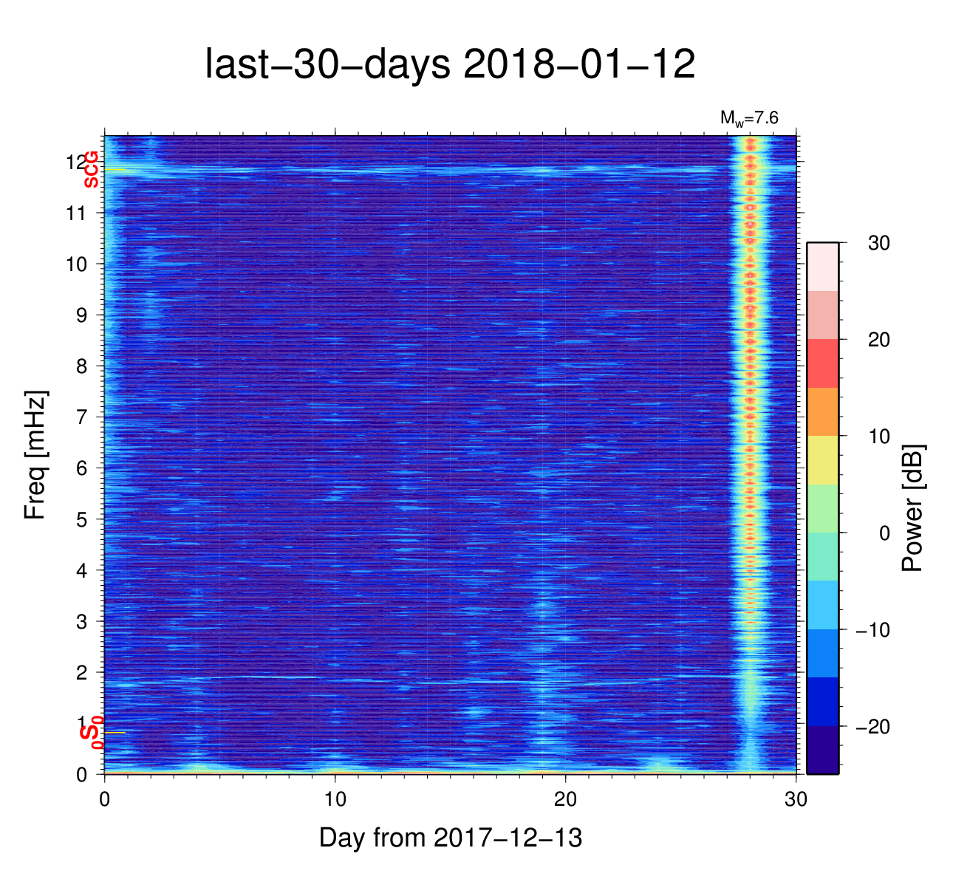Click the colorbar tick label -20
The height and width of the screenshot is (879, 953).
[x=872, y=727]
